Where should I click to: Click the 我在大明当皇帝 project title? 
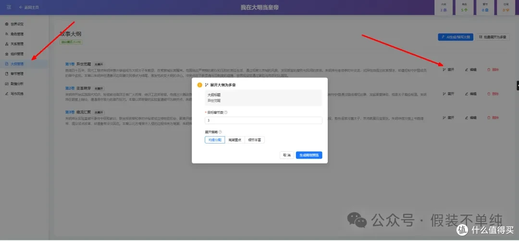point(259,7)
